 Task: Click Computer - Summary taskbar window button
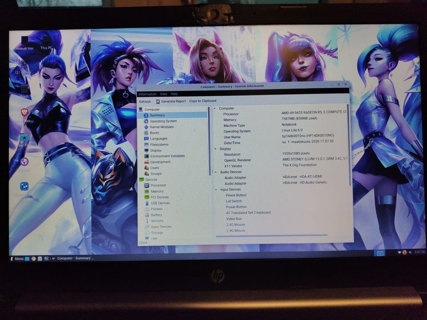coord(73,258)
